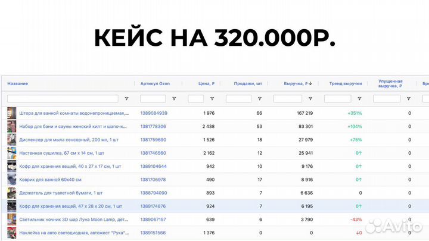Open thumbnail of Наклейка на авто светодиодная

11,233
